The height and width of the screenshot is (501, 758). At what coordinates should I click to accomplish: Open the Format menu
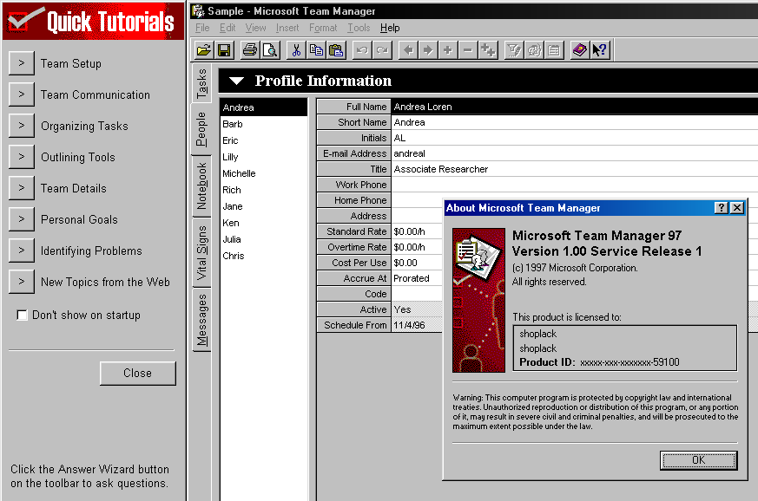tap(323, 28)
